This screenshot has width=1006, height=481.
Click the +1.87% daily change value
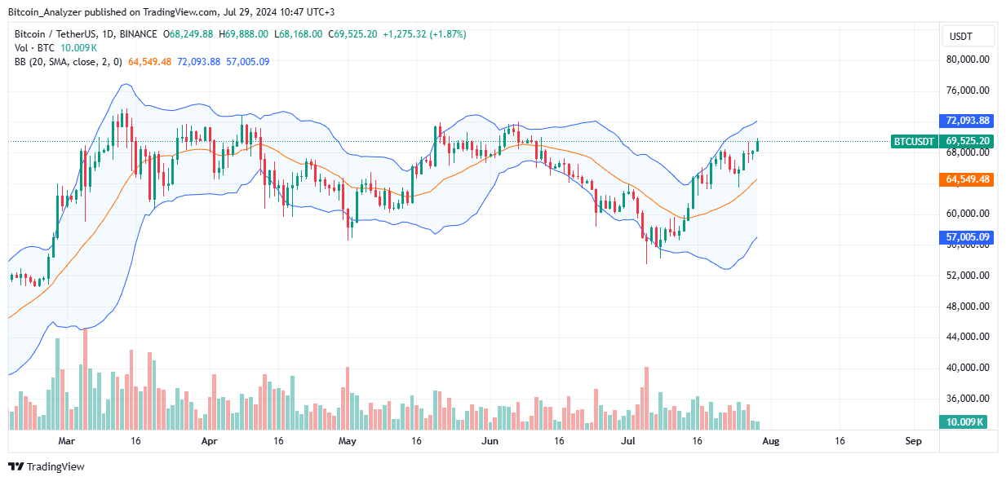click(x=447, y=36)
